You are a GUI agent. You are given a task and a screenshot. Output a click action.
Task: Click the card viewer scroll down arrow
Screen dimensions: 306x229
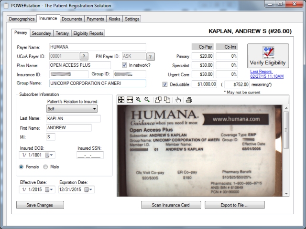tap(286, 193)
